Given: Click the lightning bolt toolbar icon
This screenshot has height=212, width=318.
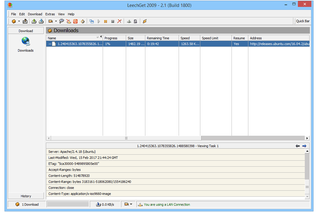Looking at the screenshot, I should [145, 21].
